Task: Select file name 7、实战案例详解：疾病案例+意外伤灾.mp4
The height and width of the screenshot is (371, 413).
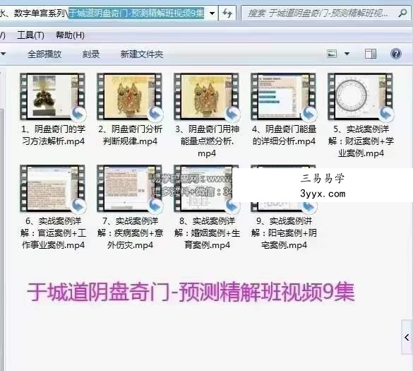Action: tap(130, 232)
